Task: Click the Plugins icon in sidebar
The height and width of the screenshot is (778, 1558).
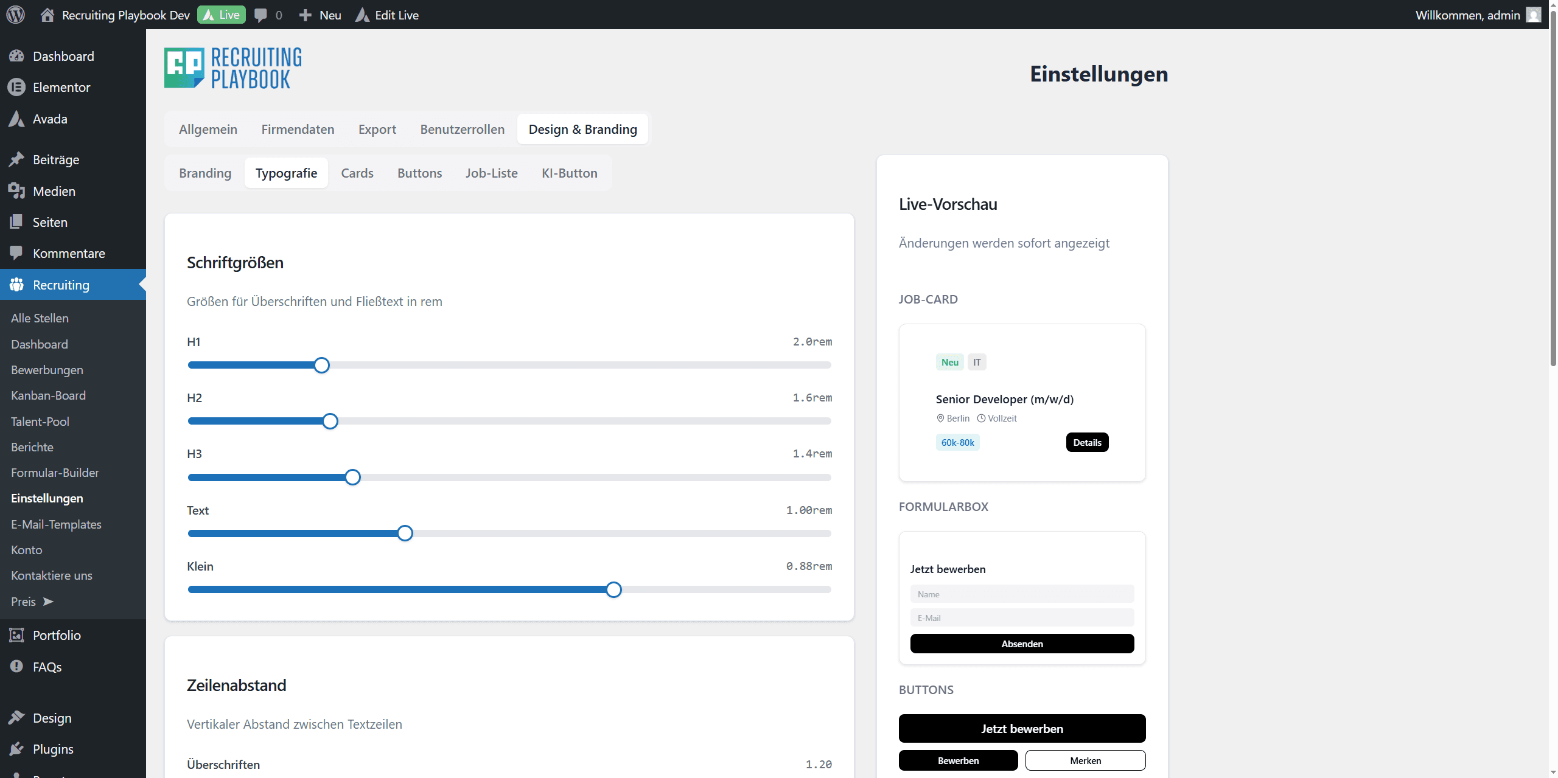Action: pyautogui.click(x=16, y=749)
